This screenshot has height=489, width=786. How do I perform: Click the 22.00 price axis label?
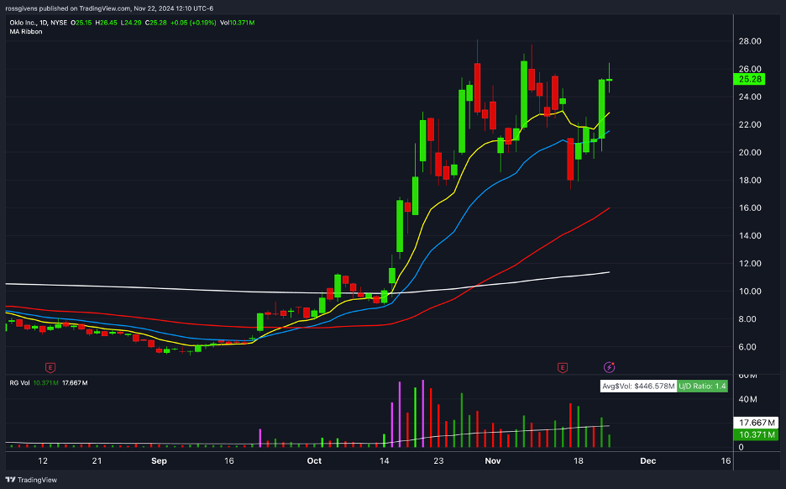(750, 125)
